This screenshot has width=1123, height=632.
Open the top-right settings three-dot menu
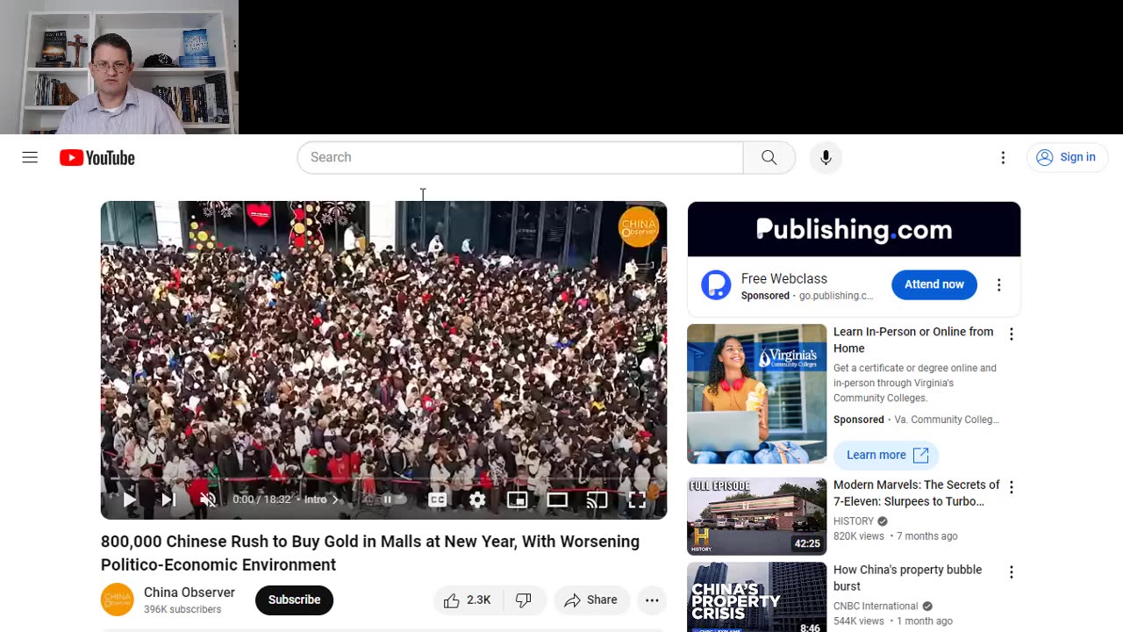[1003, 158]
